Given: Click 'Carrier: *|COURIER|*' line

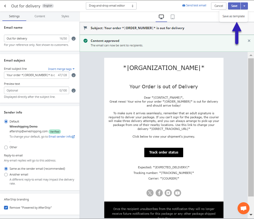Looking at the screenshot, I should (164, 179).
